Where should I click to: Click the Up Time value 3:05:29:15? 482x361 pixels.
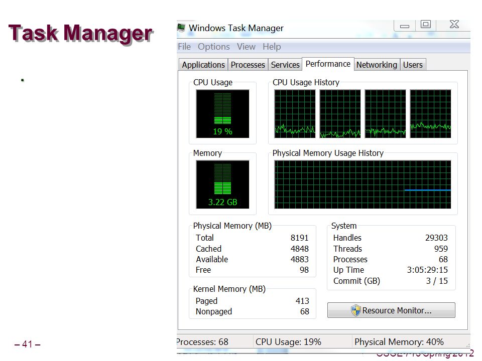coord(427,270)
